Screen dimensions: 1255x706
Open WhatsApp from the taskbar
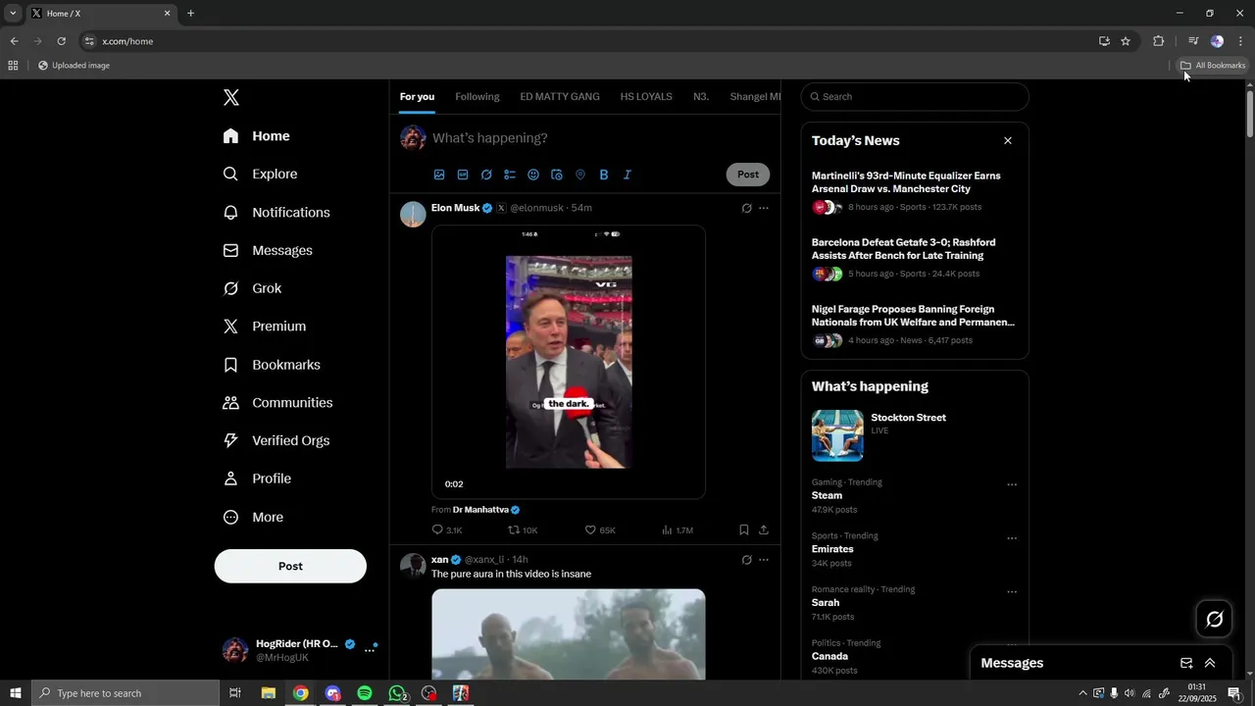coord(397,693)
